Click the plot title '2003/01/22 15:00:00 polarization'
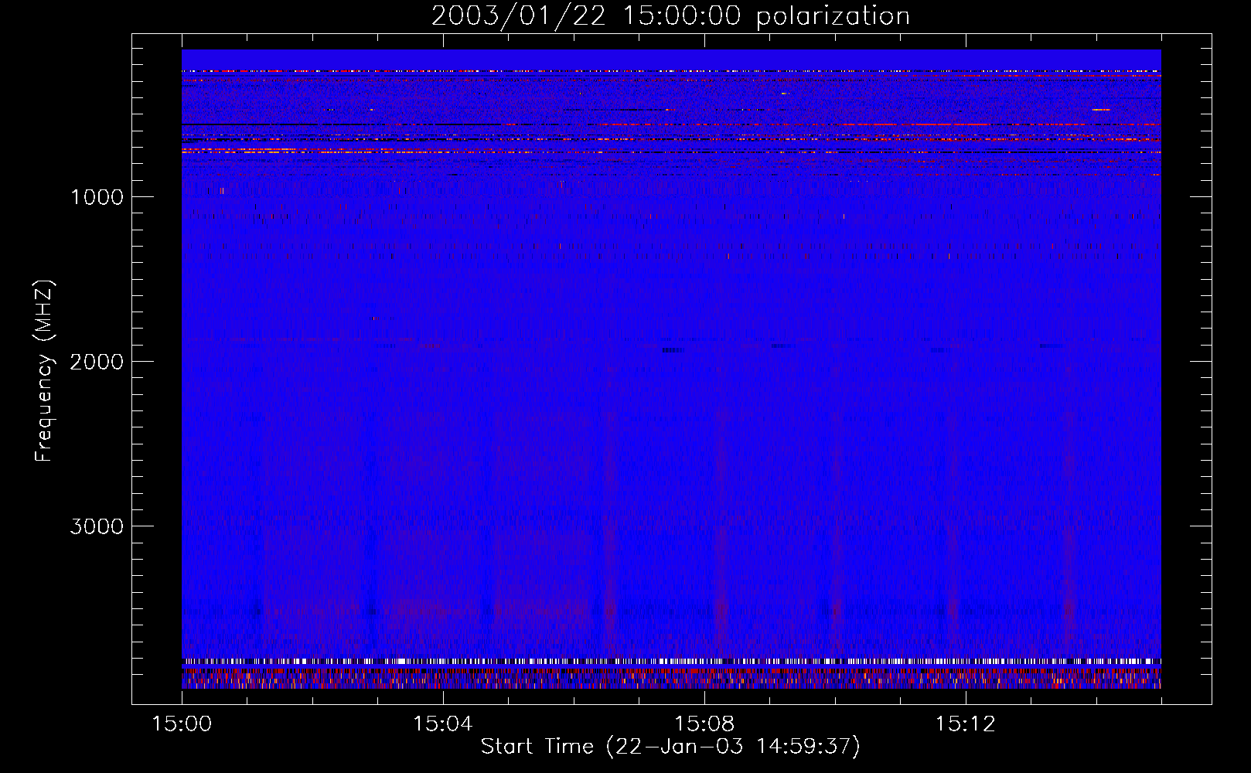1251x773 pixels. 670,16
